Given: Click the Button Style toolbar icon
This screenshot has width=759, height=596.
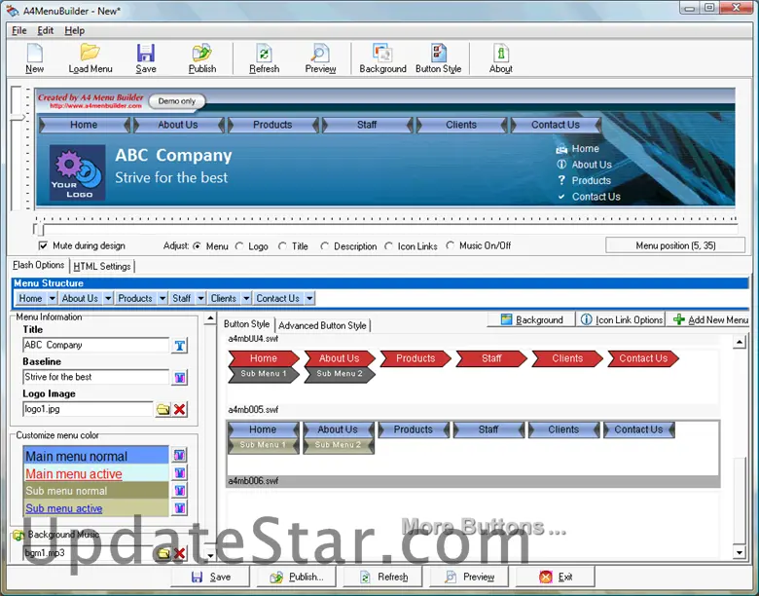Looking at the screenshot, I should point(439,57).
